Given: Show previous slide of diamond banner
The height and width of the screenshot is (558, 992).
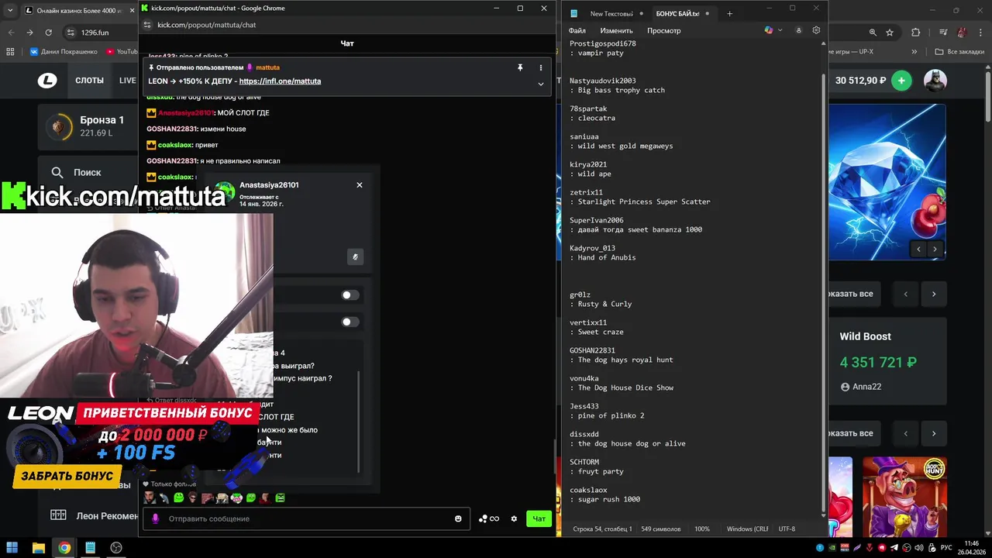Looking at the screenshot, I should coord(919,249).
